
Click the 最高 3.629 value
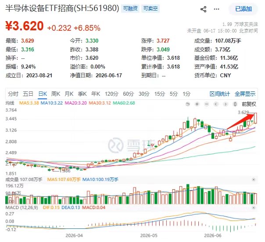coord(27,41)
